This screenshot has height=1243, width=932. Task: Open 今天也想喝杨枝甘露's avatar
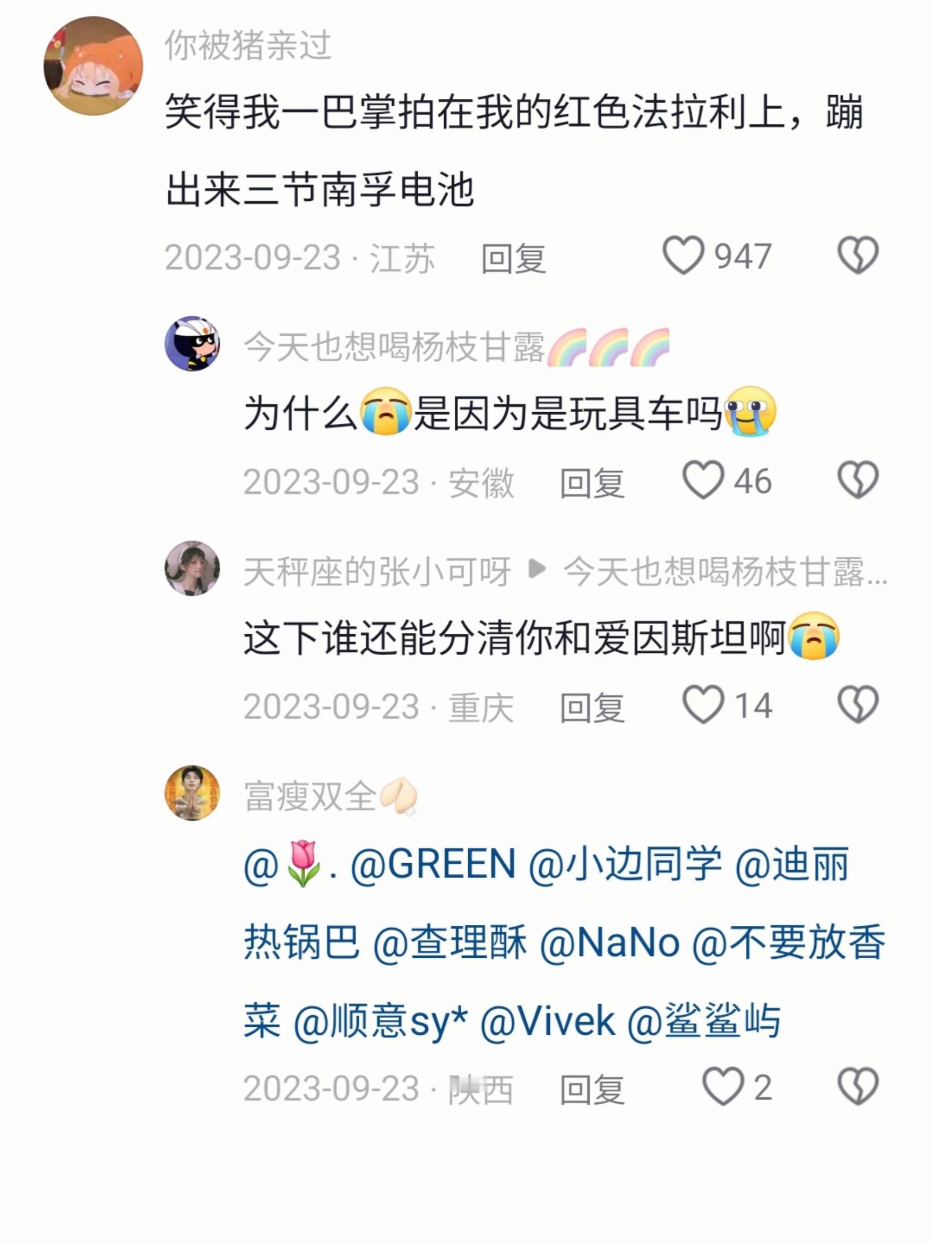[192, 343]
